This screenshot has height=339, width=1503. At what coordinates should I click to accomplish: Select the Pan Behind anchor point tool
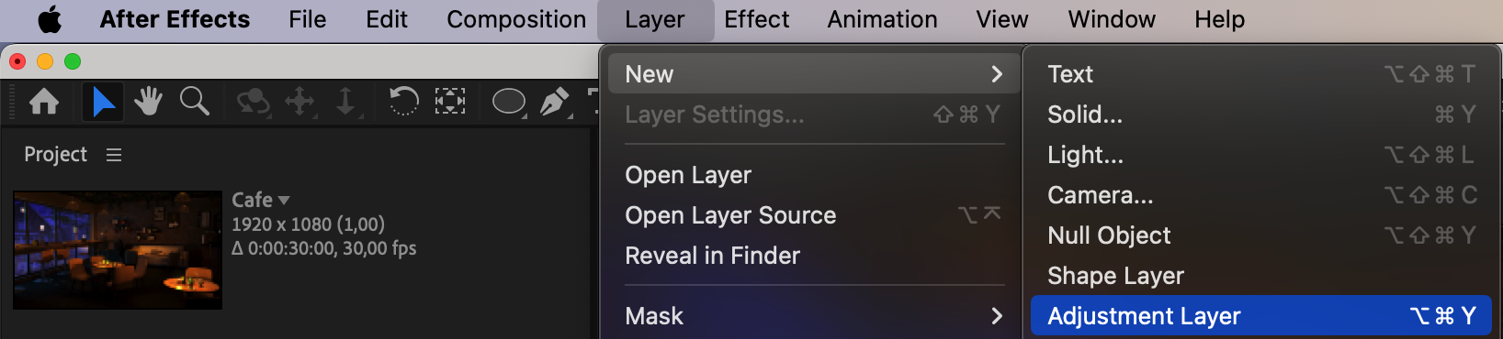(449, 101)
